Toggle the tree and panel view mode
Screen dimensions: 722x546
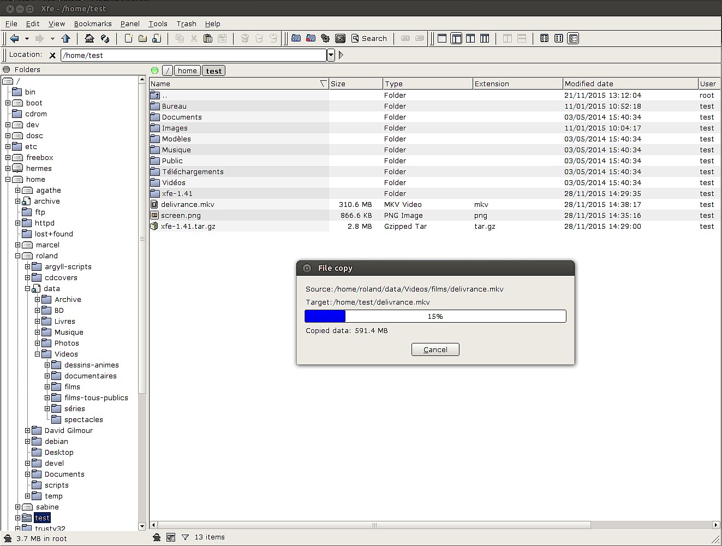click(x=456, y=38)
